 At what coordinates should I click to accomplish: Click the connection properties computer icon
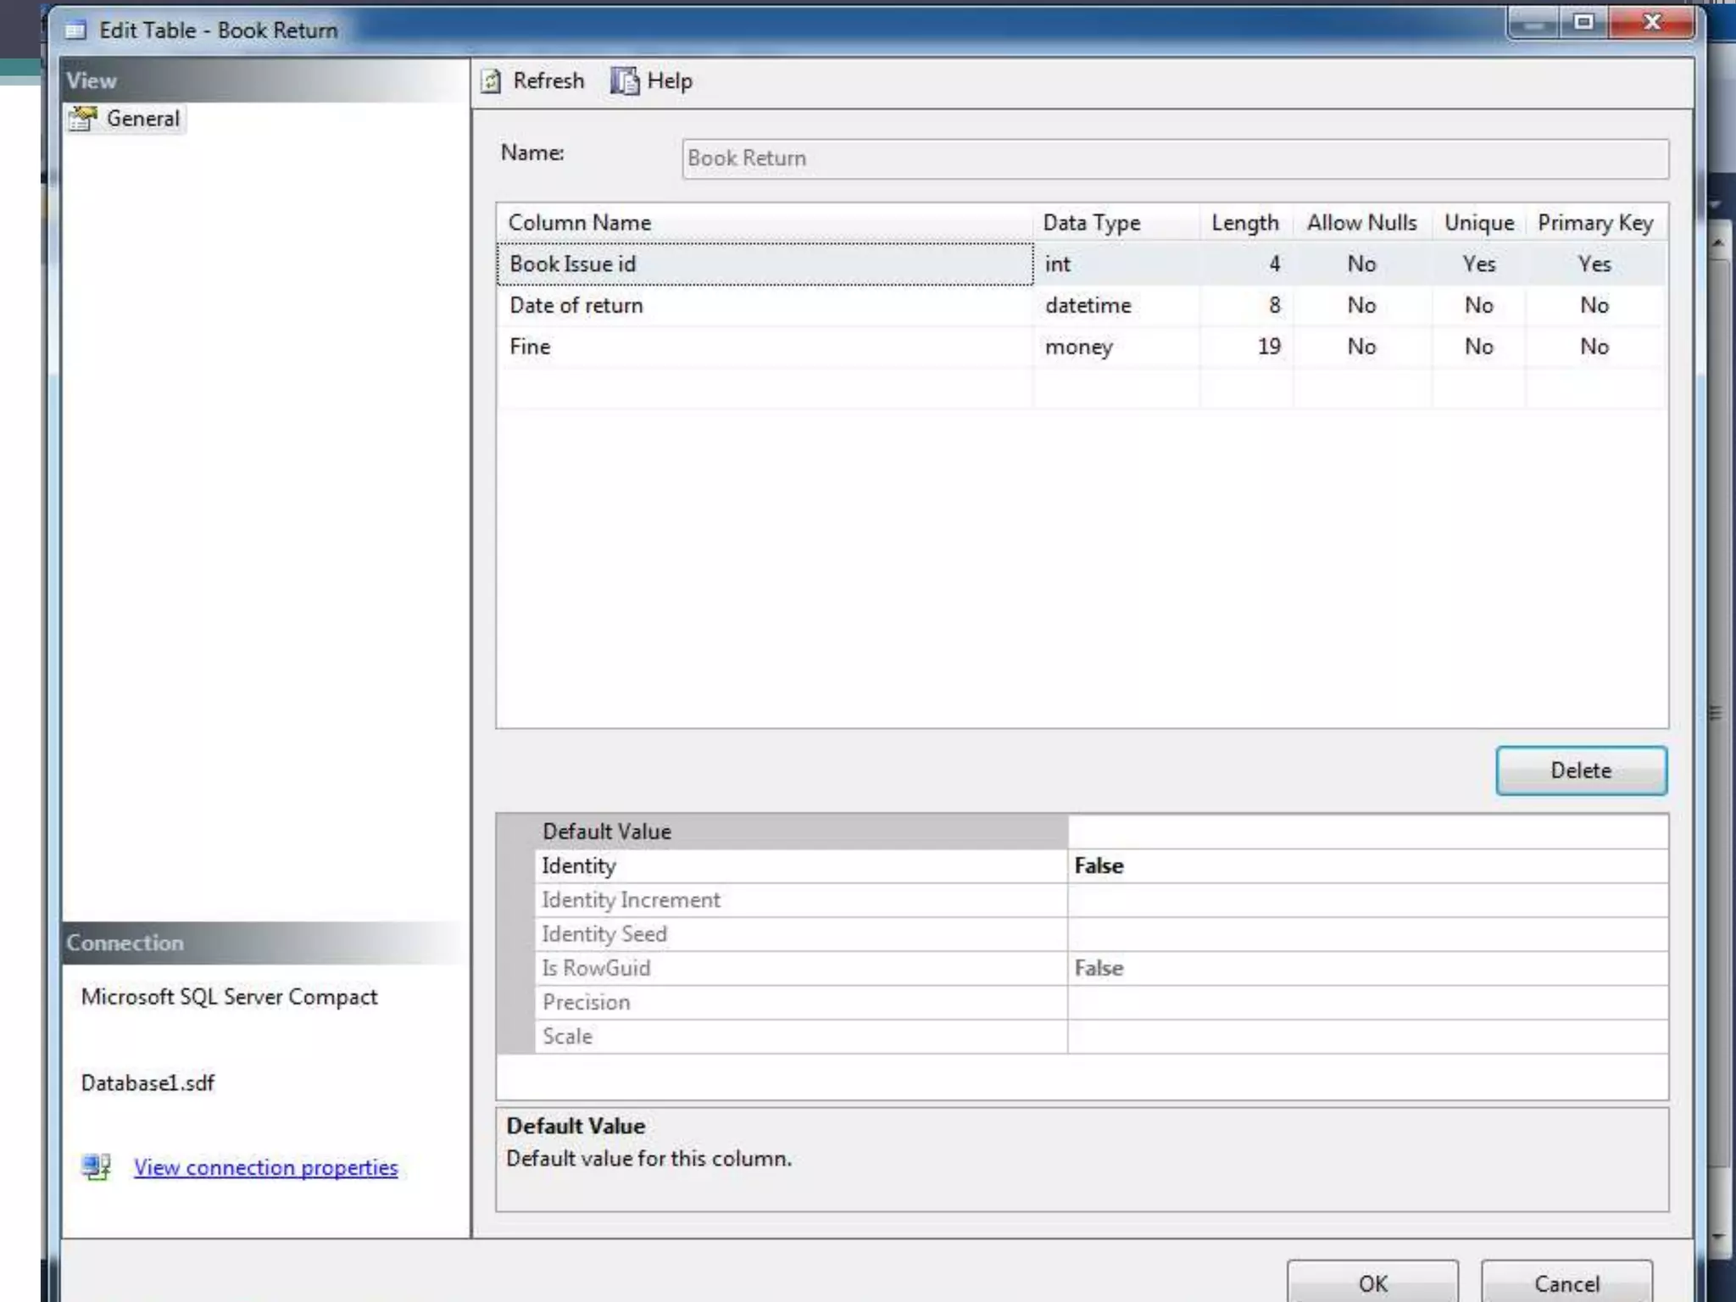pos(97,1167)
